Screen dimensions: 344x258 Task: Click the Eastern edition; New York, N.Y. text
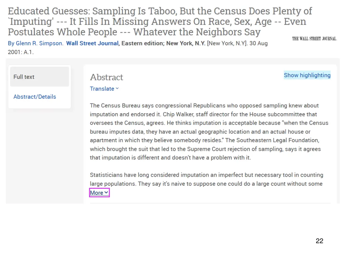coord(163,43)
